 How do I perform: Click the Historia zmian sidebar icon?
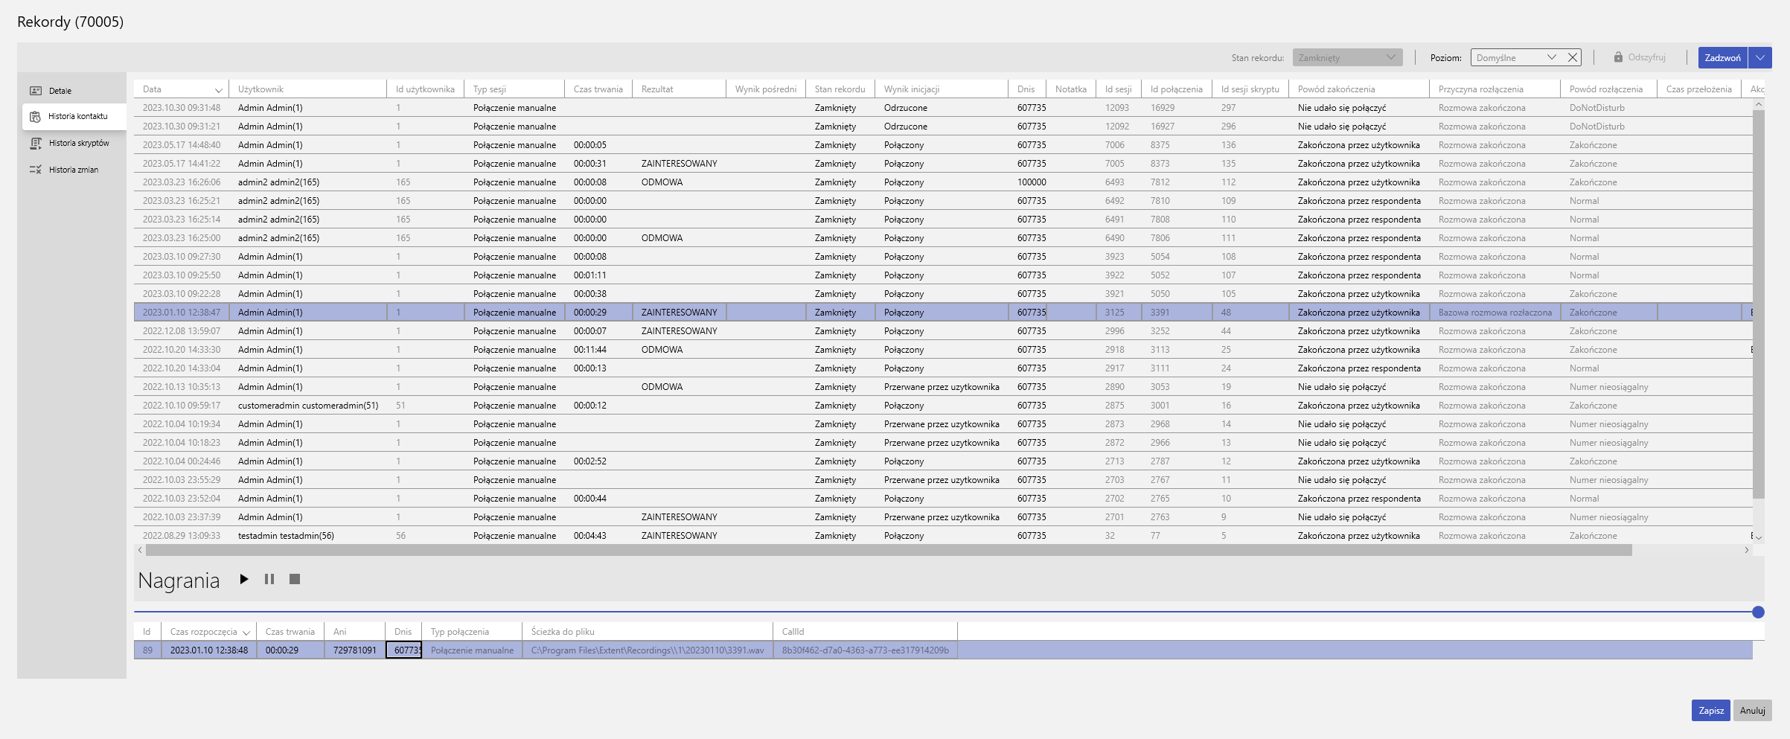[x=36, y=170]
